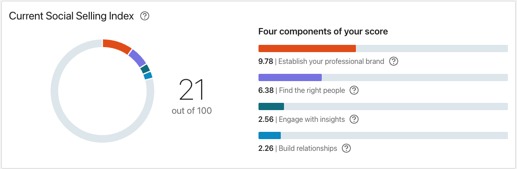Click Four components of your score heading
517x169 pixels.
323,32
